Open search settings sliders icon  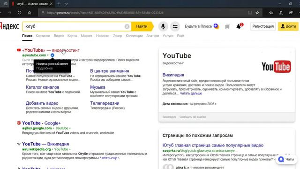[175, 26]
